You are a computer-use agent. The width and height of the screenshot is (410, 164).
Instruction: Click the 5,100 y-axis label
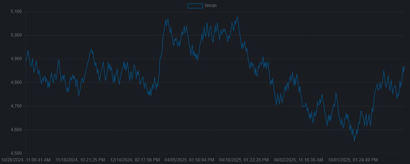coord(16,12)
